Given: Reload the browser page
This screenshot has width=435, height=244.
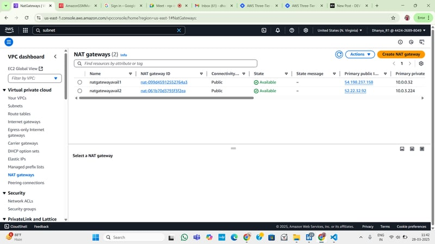Looking at the screenshot, I should tap(27, 18).
